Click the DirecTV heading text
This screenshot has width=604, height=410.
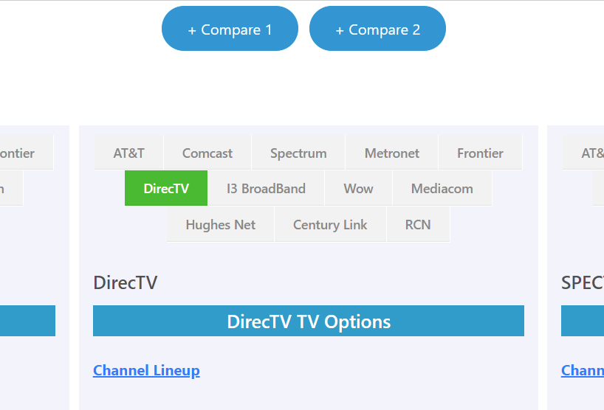click(x=126, y=282)
